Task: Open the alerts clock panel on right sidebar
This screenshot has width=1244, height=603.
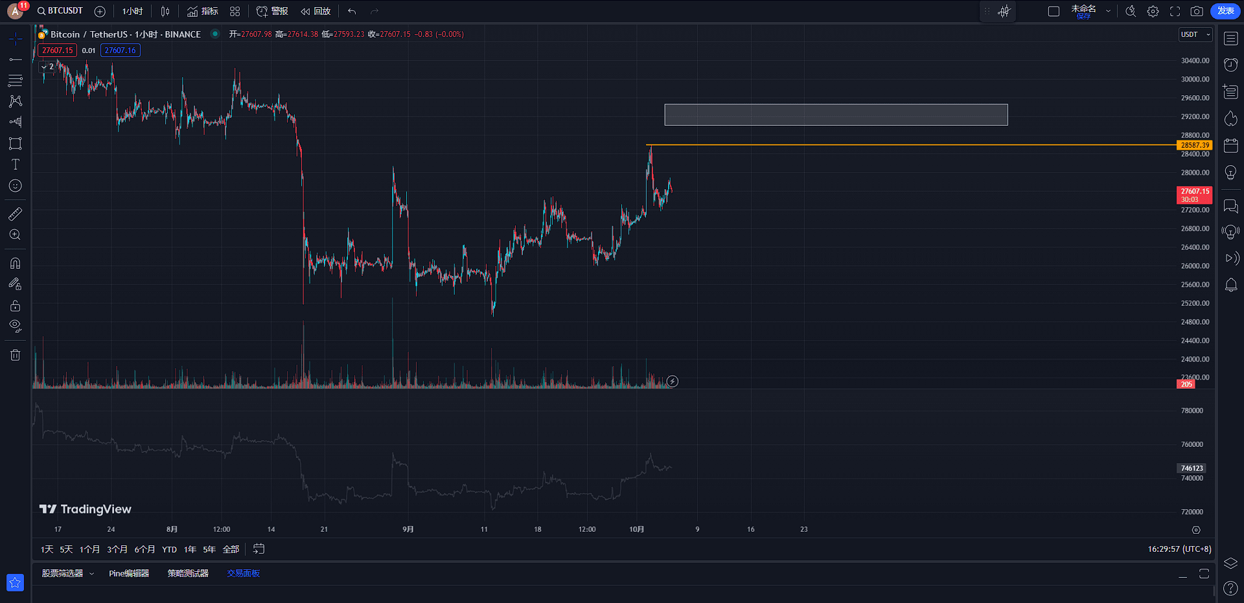Action: [1230, 64]
